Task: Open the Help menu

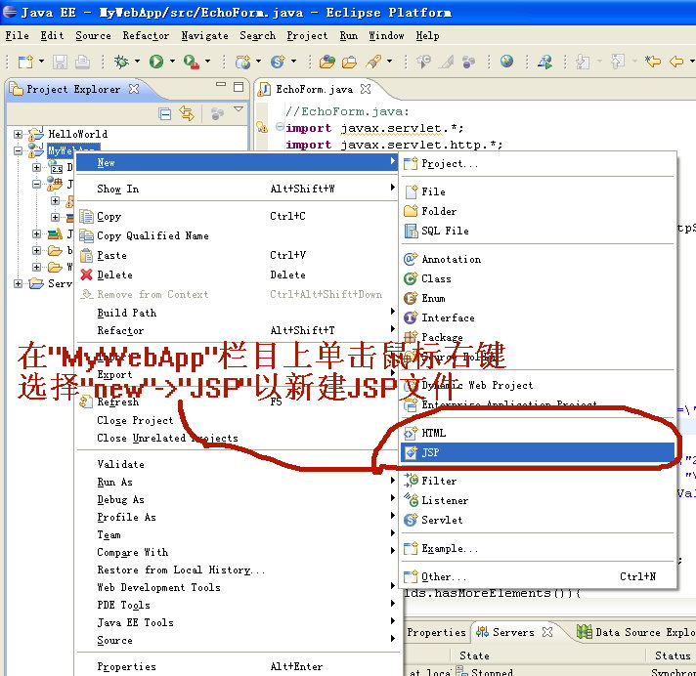Action: (x=427, y=35)
